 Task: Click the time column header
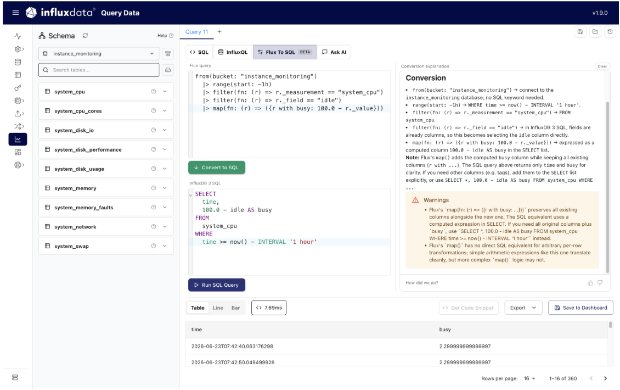pos(196,330)
